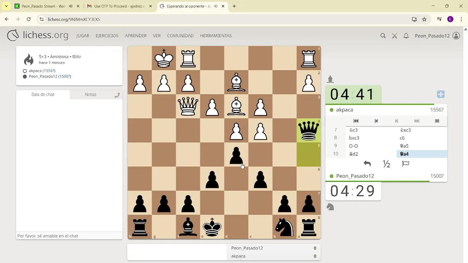Click Peon_Pasado12 name below the move list
The image size is (468, 263).
coord(355,176)
